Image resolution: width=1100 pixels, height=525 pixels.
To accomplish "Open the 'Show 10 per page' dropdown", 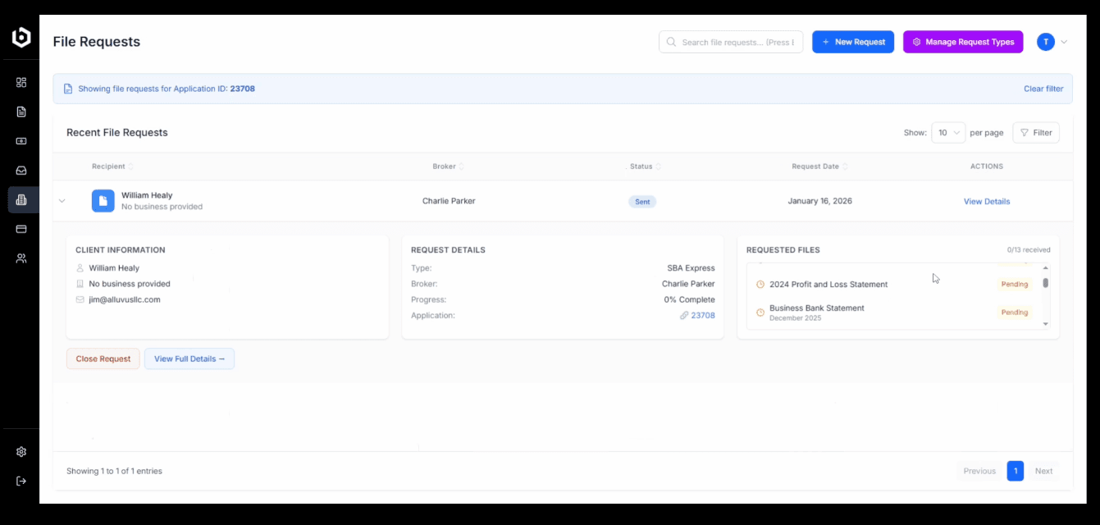I will coord(948,132).
